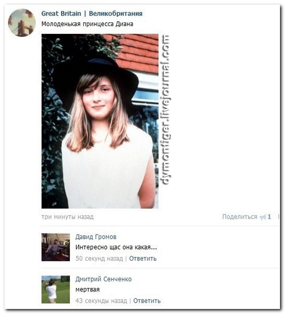Screen dimensions: 285x314
Task: Click the 'Поделиться' share link
Action: (240, 217)
